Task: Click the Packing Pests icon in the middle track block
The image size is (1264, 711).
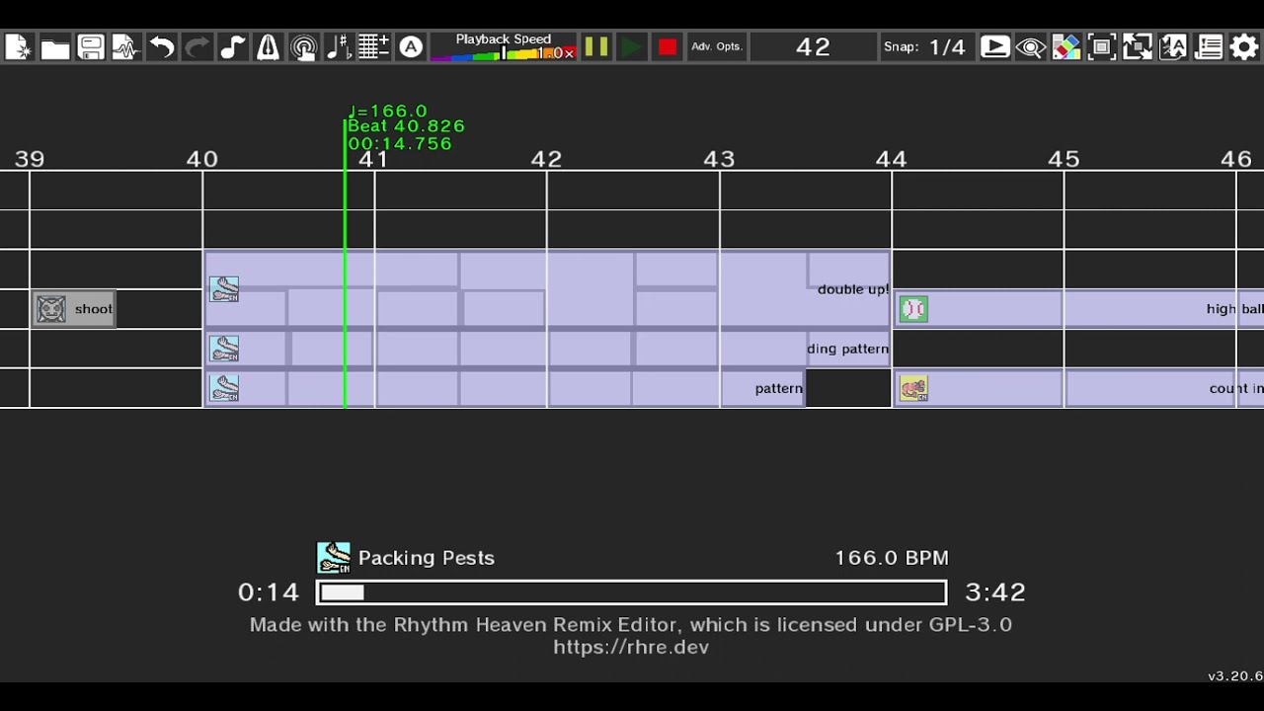Action: tap(224, 349)
